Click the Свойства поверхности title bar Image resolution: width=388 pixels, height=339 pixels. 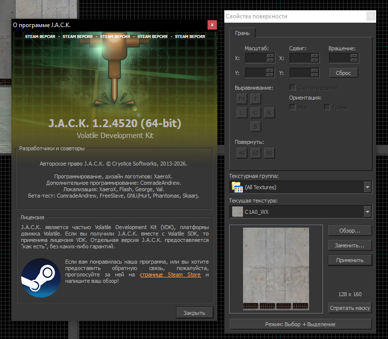click(295, 16)
